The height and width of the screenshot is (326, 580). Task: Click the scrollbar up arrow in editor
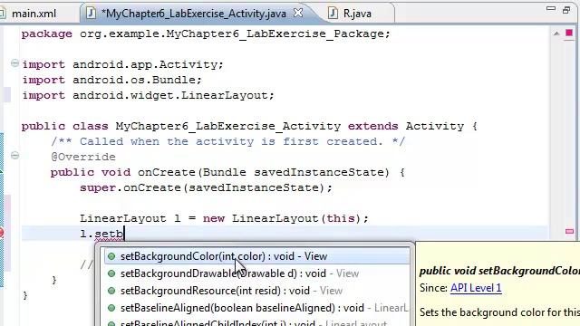click(556, 34)
